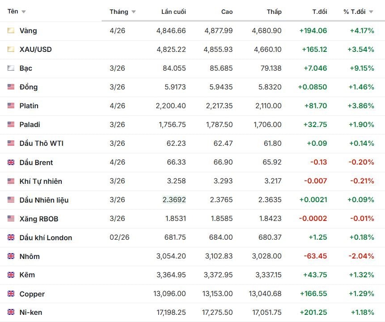Click the UK flag beside Dầu Brent
Screen dimensions: 385x322
[11, 162]
